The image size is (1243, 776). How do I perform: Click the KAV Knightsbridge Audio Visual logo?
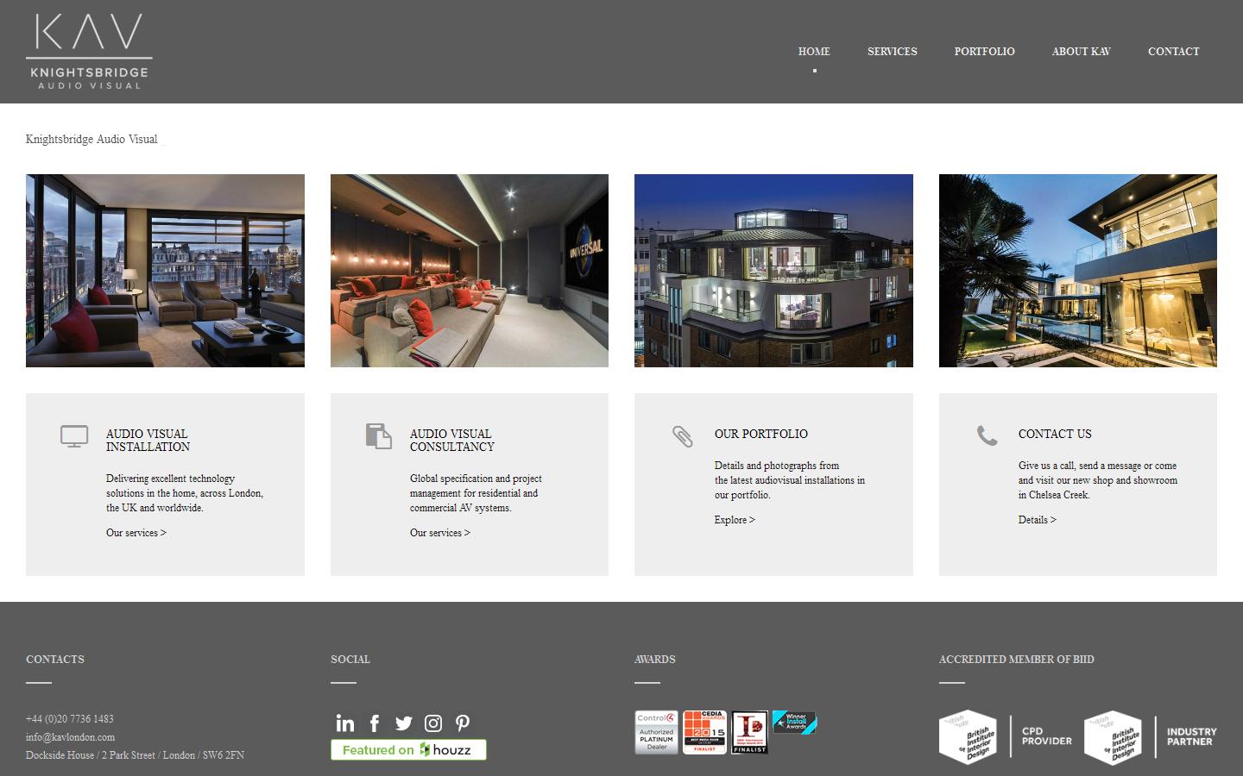[x=88, y=50]
